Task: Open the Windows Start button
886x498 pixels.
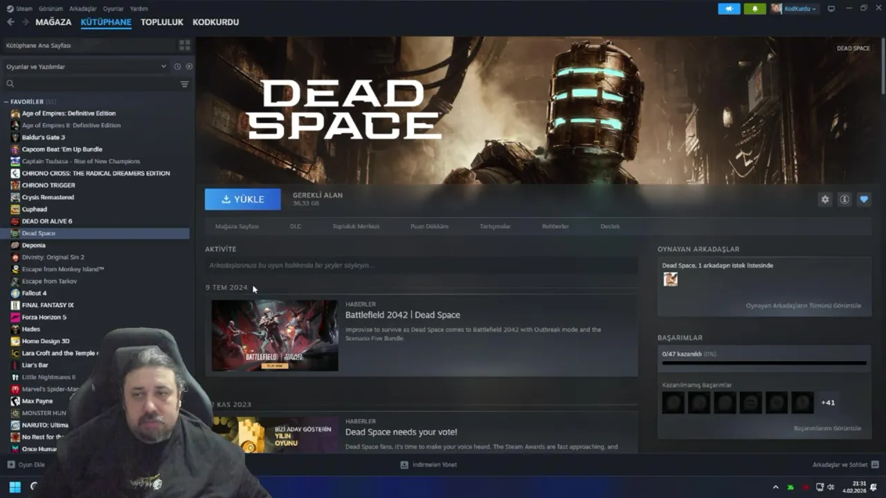Action: click(x=15, y=486)
